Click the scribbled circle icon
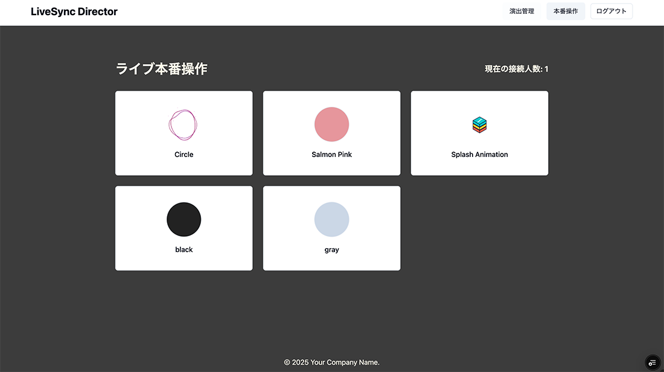The height and width of the screenshot is (372, 664). pyautogui.click(x=183, y=124)
